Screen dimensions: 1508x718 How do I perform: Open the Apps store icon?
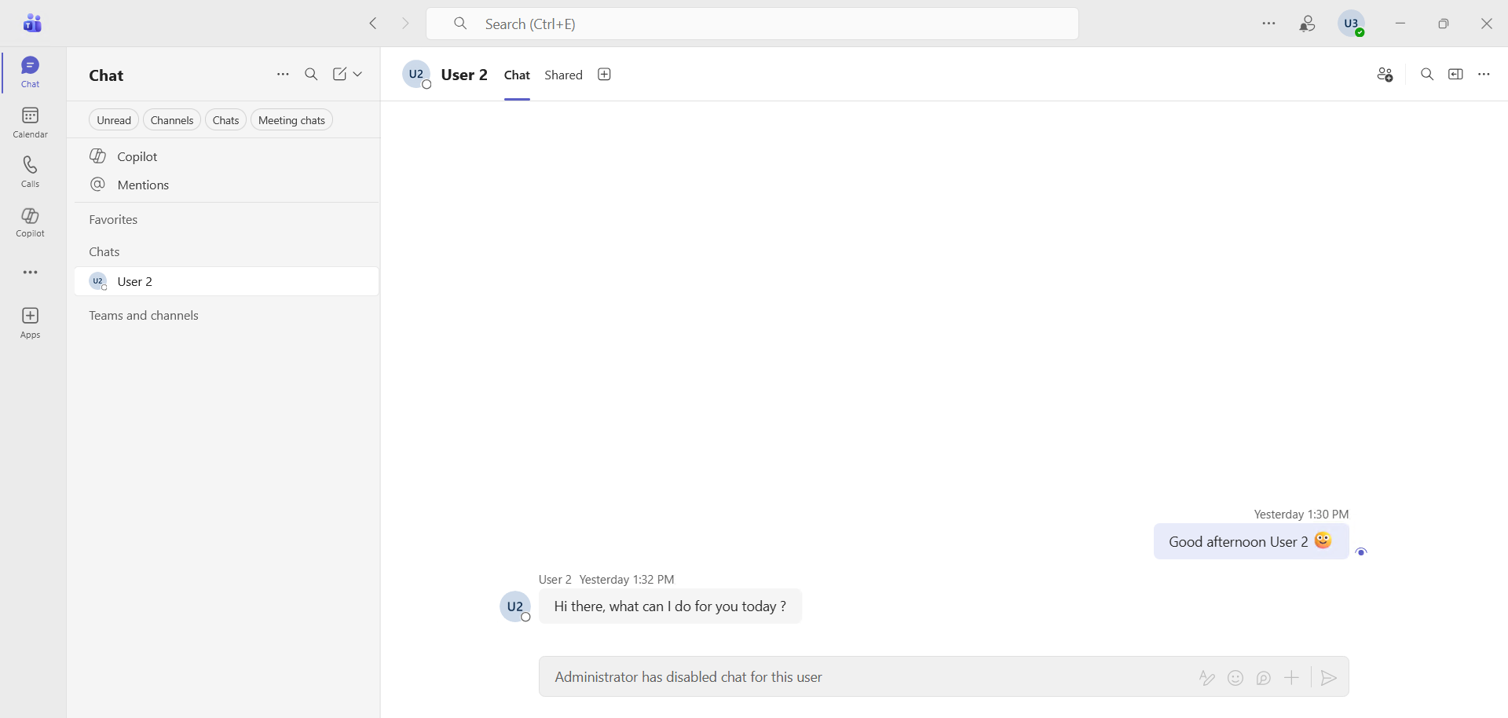point(30,322)
